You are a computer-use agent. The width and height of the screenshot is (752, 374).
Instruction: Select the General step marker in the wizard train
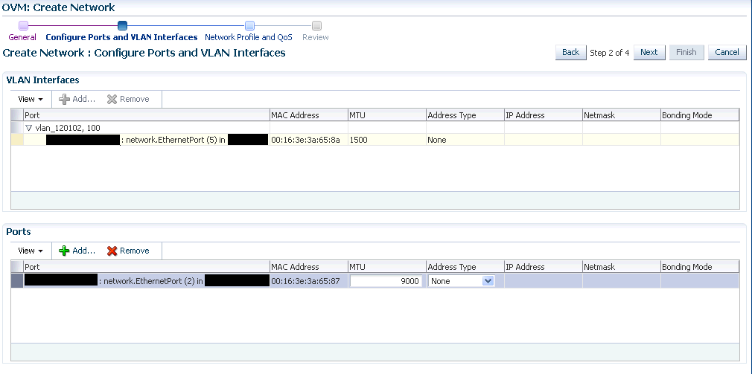23,26
